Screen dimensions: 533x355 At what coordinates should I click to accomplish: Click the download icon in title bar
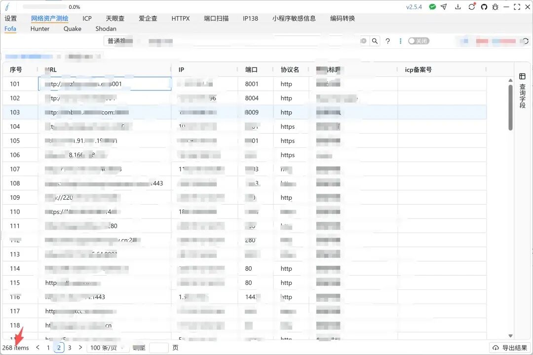458,7
